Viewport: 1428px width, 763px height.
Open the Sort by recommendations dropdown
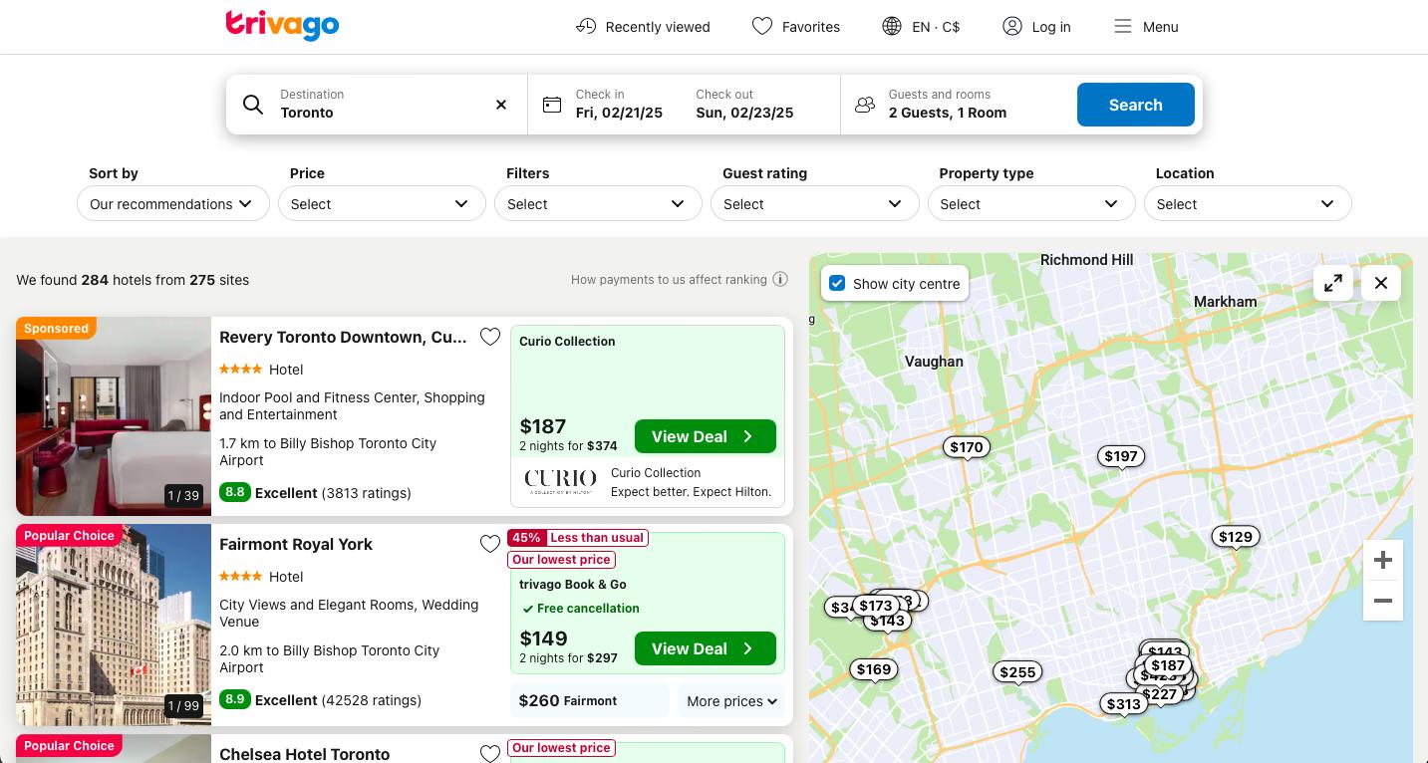point(172,203)
